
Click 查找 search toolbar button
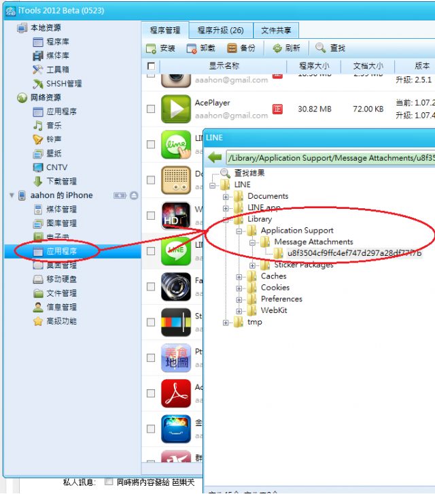tap(330, 48)
